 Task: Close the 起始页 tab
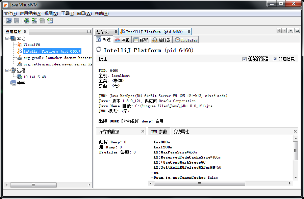coord(116,32)
